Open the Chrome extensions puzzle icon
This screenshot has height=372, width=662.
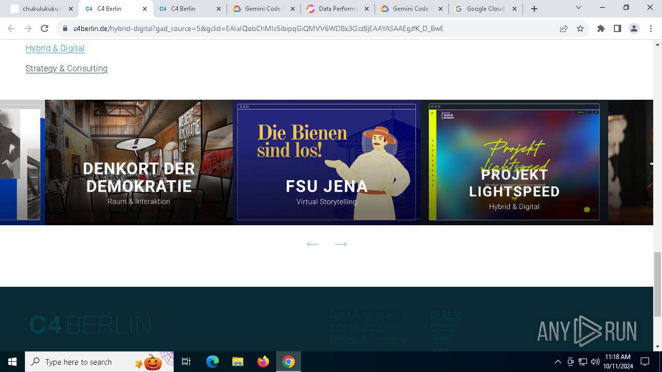(x=601, y=28)
